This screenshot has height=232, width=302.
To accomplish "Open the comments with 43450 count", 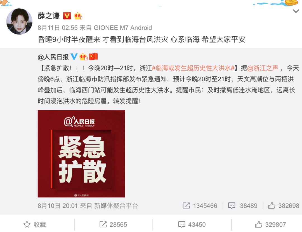I will [192, 224].
